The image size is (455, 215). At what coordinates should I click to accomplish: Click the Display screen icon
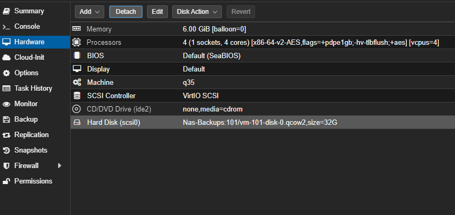pos(76,69)
